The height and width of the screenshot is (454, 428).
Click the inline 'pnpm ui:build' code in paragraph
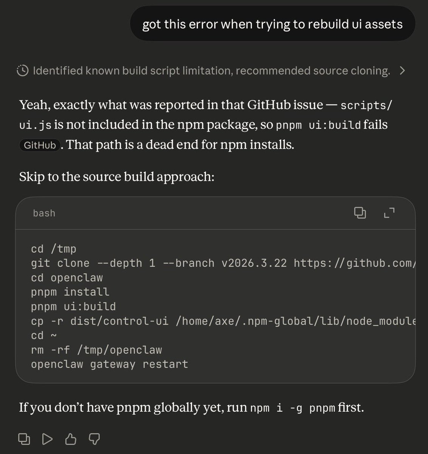click(x=318, y=125)
